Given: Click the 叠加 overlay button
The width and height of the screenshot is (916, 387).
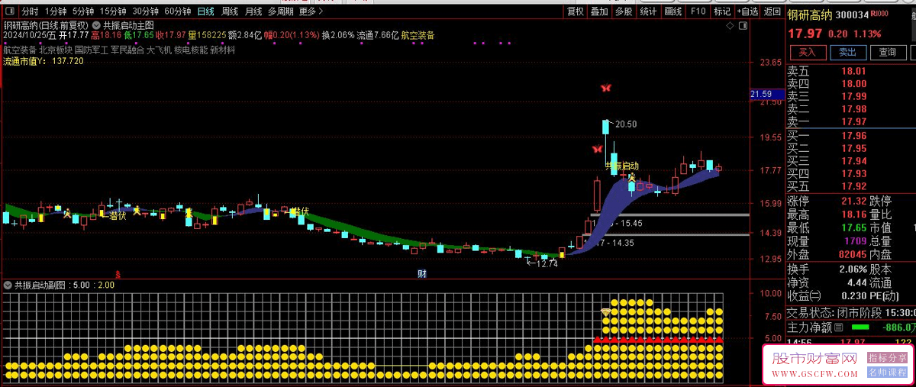Looking at the screenshot, I should coord(599,11).
